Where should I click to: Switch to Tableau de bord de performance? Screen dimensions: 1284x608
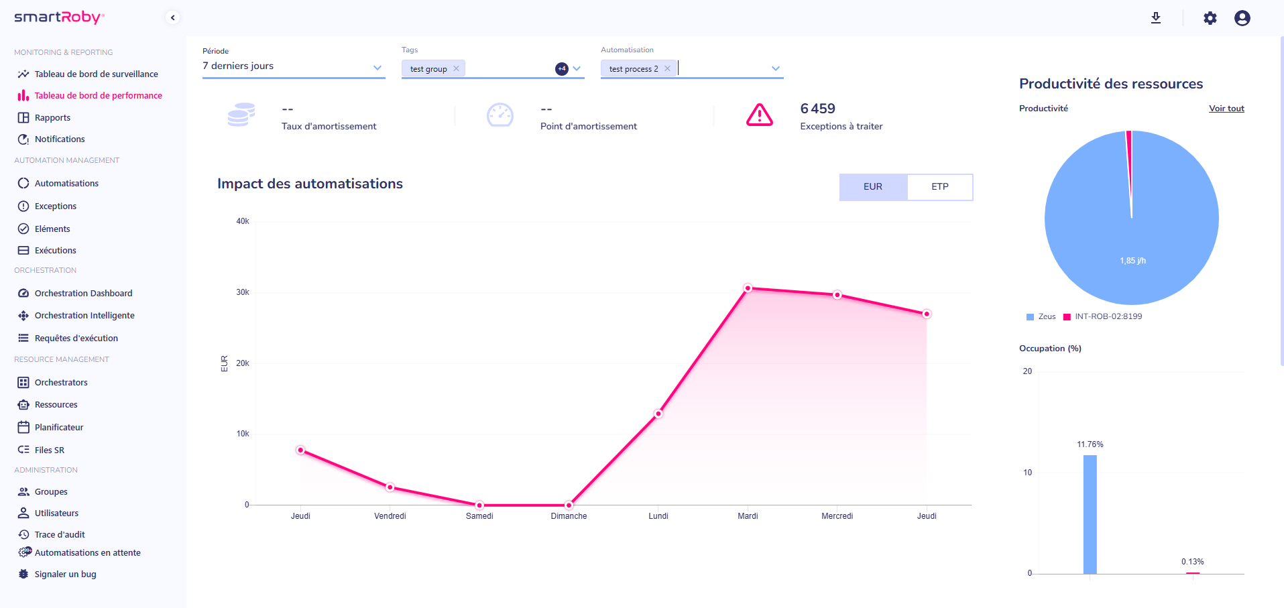click(98, 95)
